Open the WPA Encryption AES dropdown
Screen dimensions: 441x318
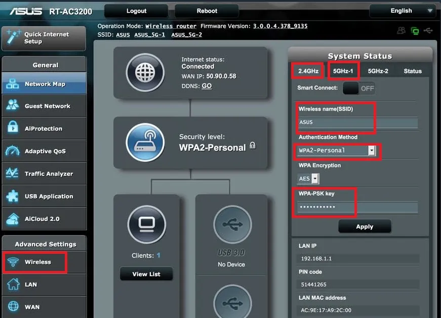coord(308,178)
